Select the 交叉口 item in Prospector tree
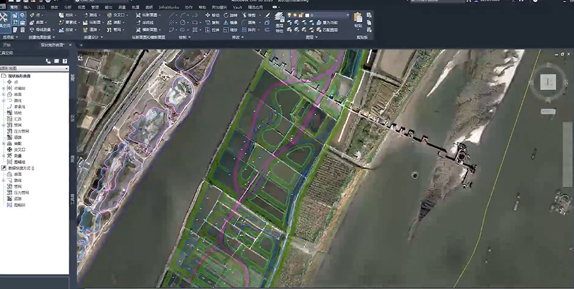 coord(20,150)
